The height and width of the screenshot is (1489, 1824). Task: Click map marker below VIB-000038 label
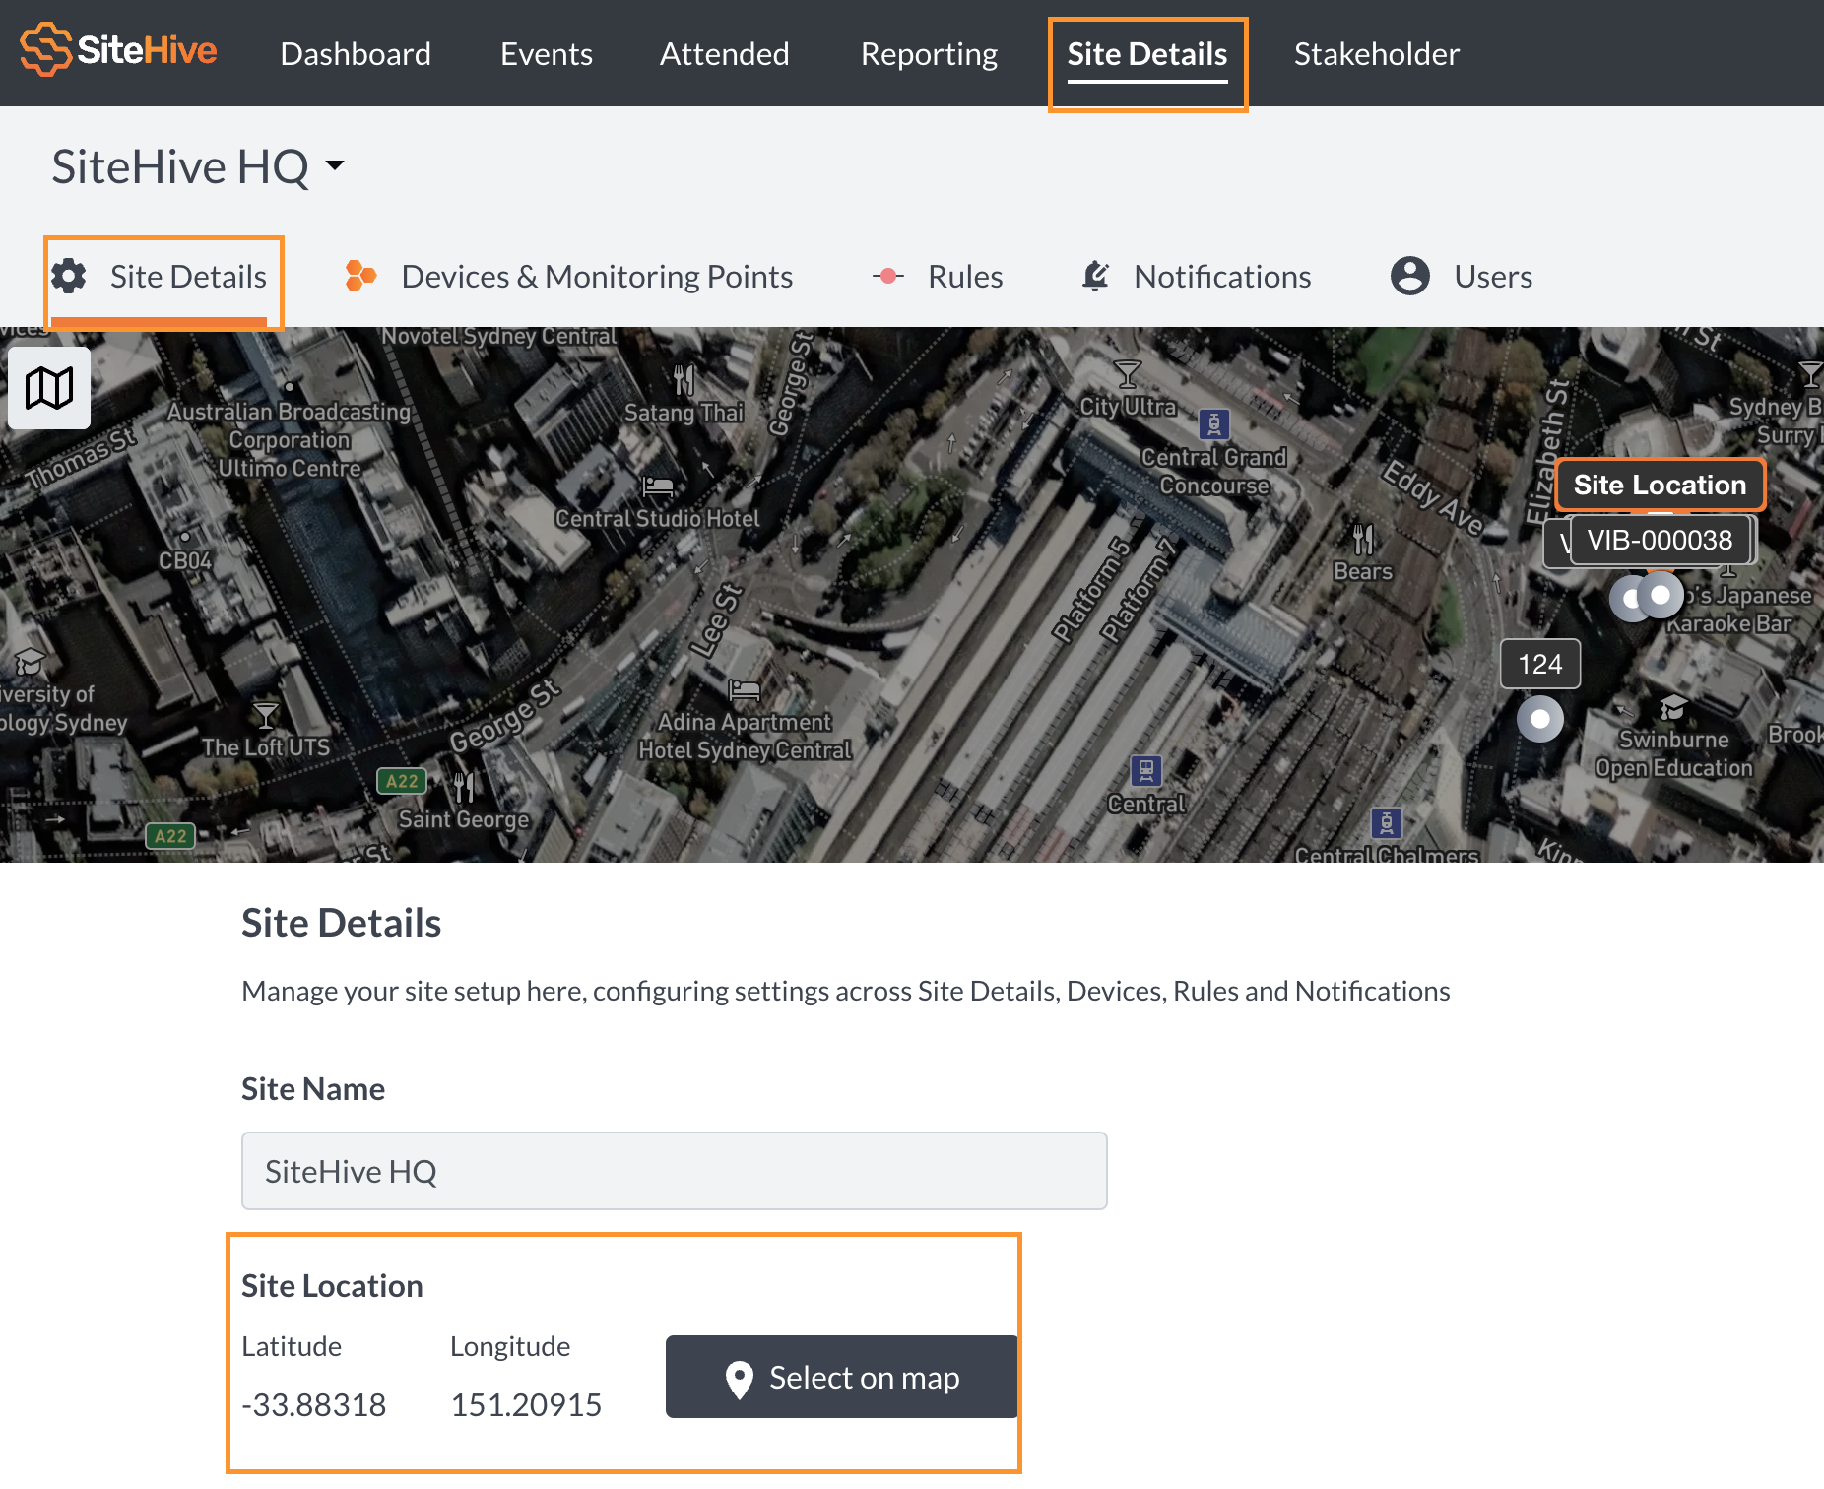tap(1661, 595)
